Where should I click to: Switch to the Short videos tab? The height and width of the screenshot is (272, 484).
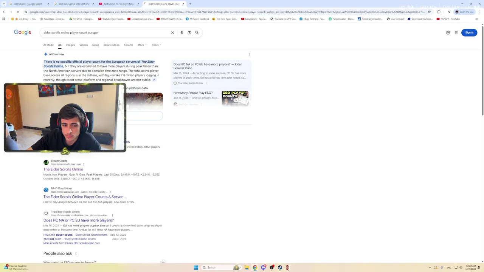(112, 45)
